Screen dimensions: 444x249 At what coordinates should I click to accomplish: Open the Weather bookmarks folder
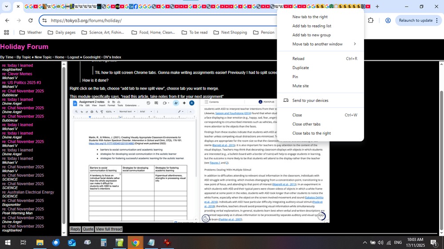coord(30,32)
